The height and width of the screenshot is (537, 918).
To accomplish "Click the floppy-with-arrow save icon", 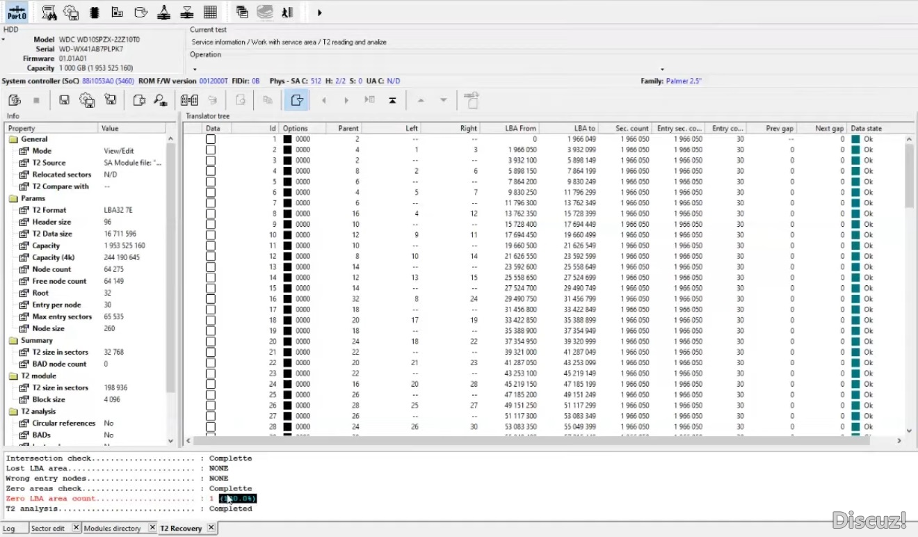I will point(110,100).
